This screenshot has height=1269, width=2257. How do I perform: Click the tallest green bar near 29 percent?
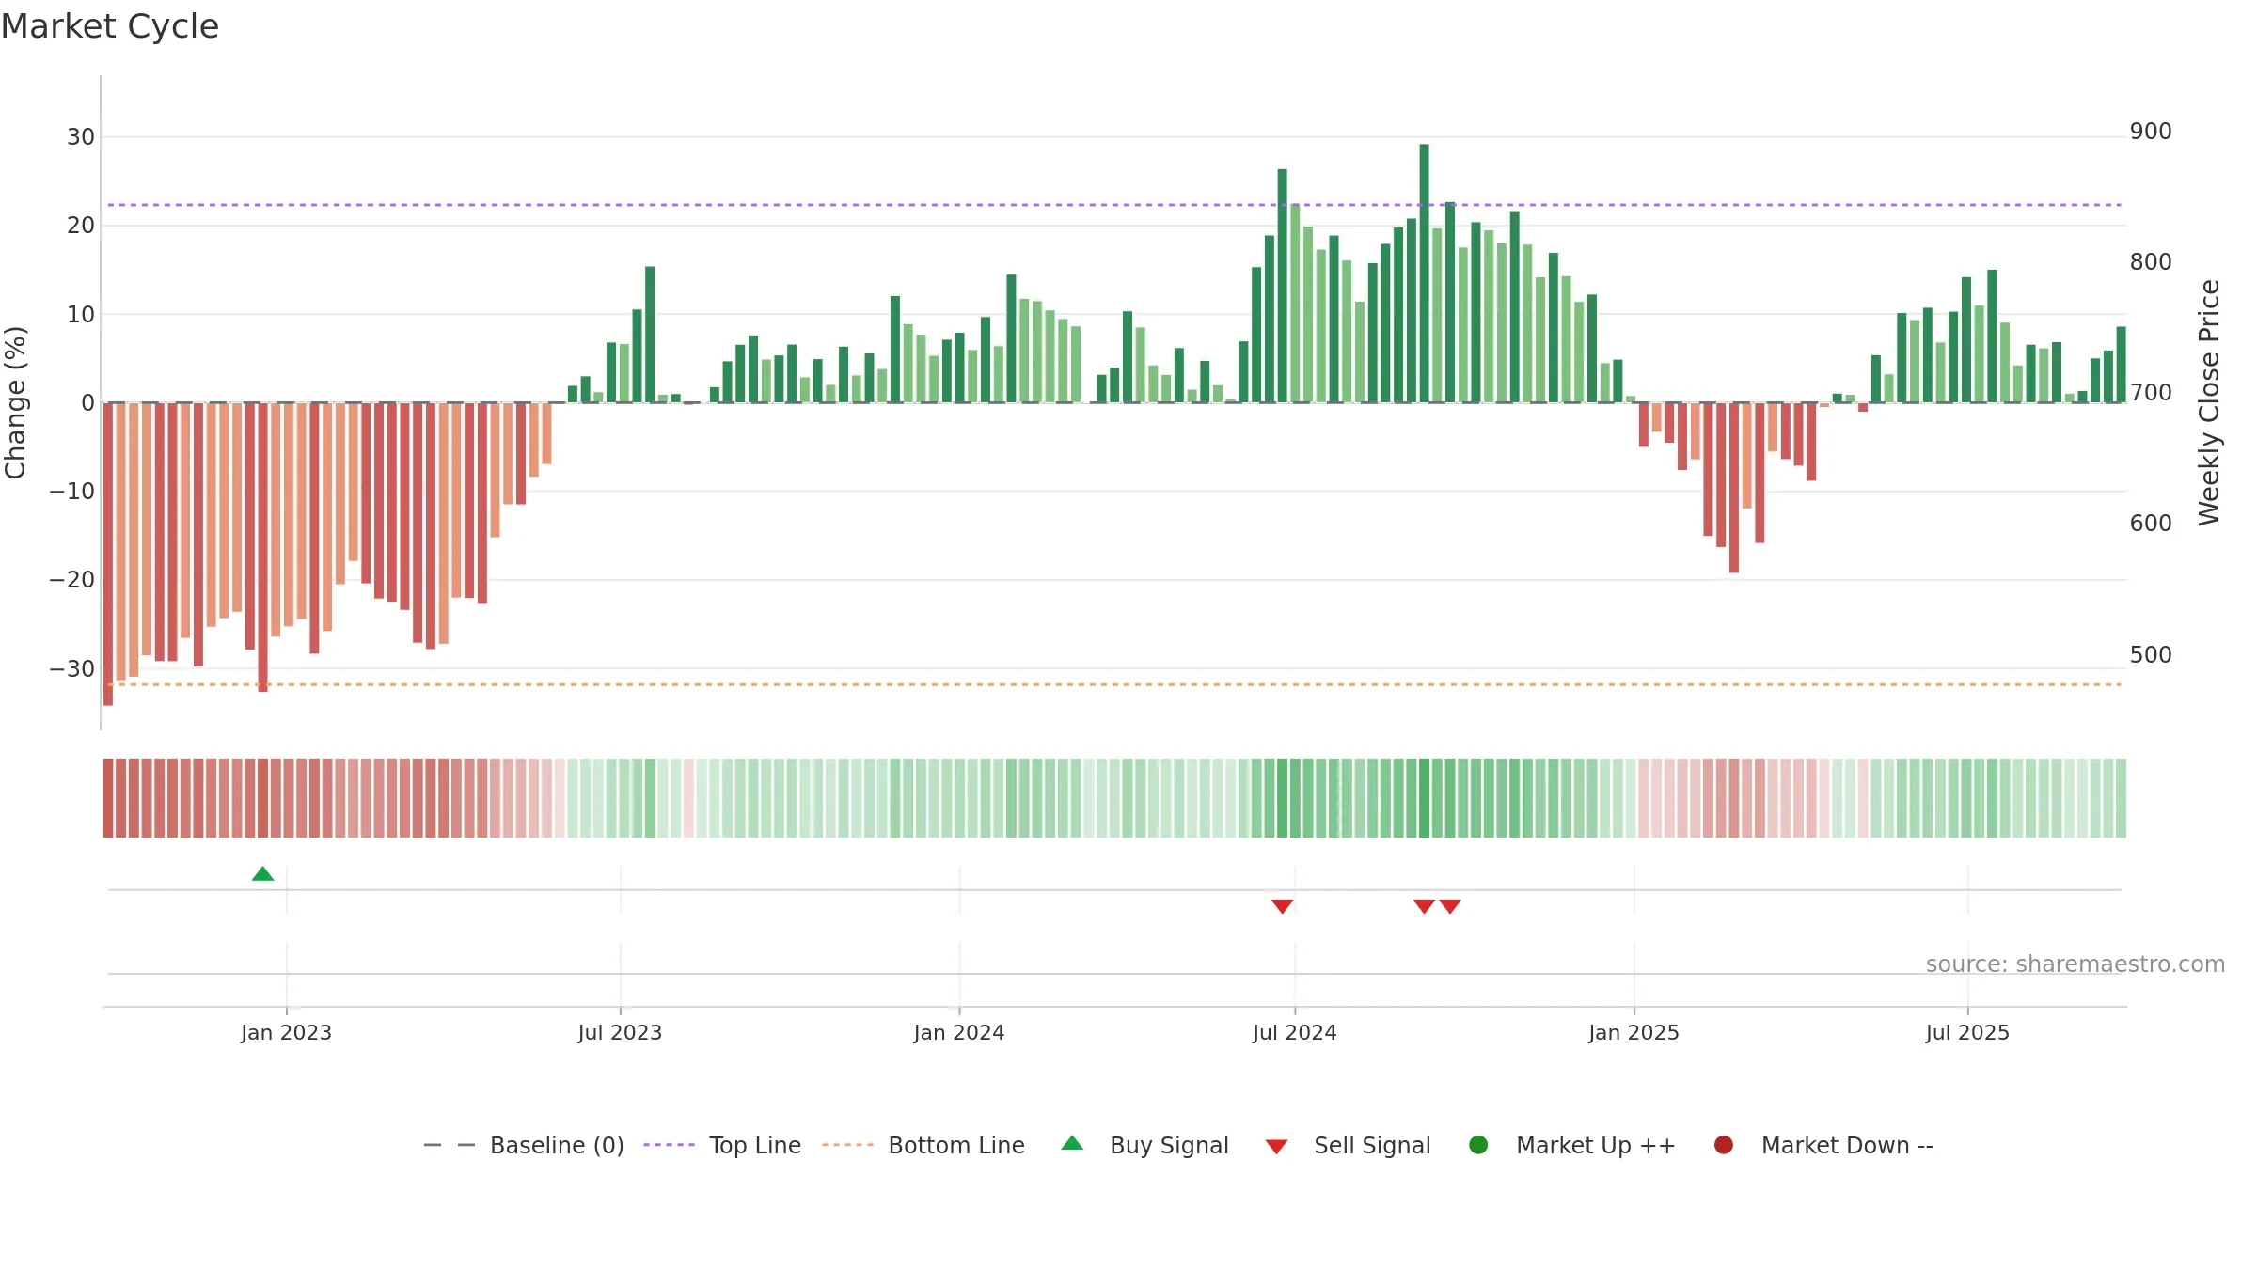[x=1424, y=274]
